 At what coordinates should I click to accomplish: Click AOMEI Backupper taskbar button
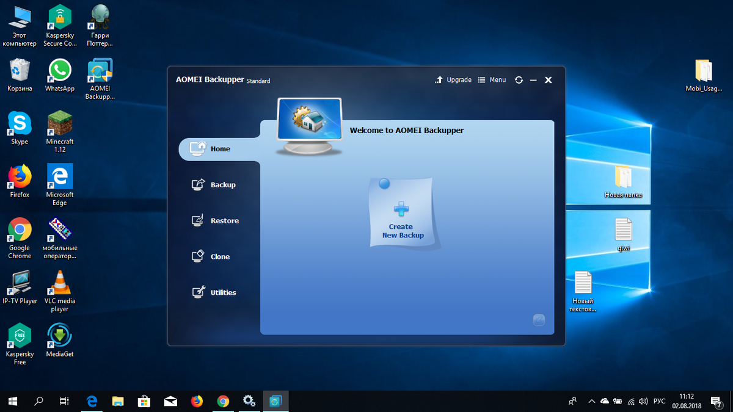(x=275, y=401)
